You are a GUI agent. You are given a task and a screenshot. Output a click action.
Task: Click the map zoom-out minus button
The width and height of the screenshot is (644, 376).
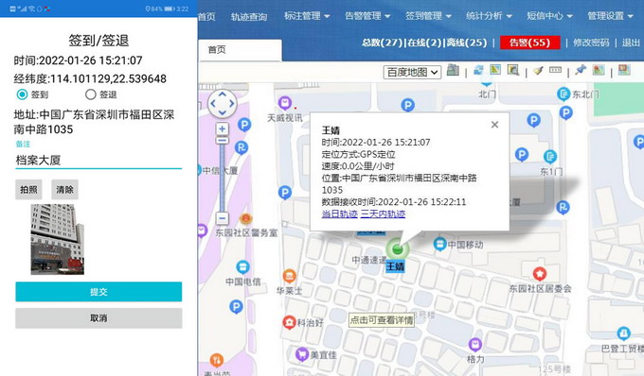click(223, 218)
